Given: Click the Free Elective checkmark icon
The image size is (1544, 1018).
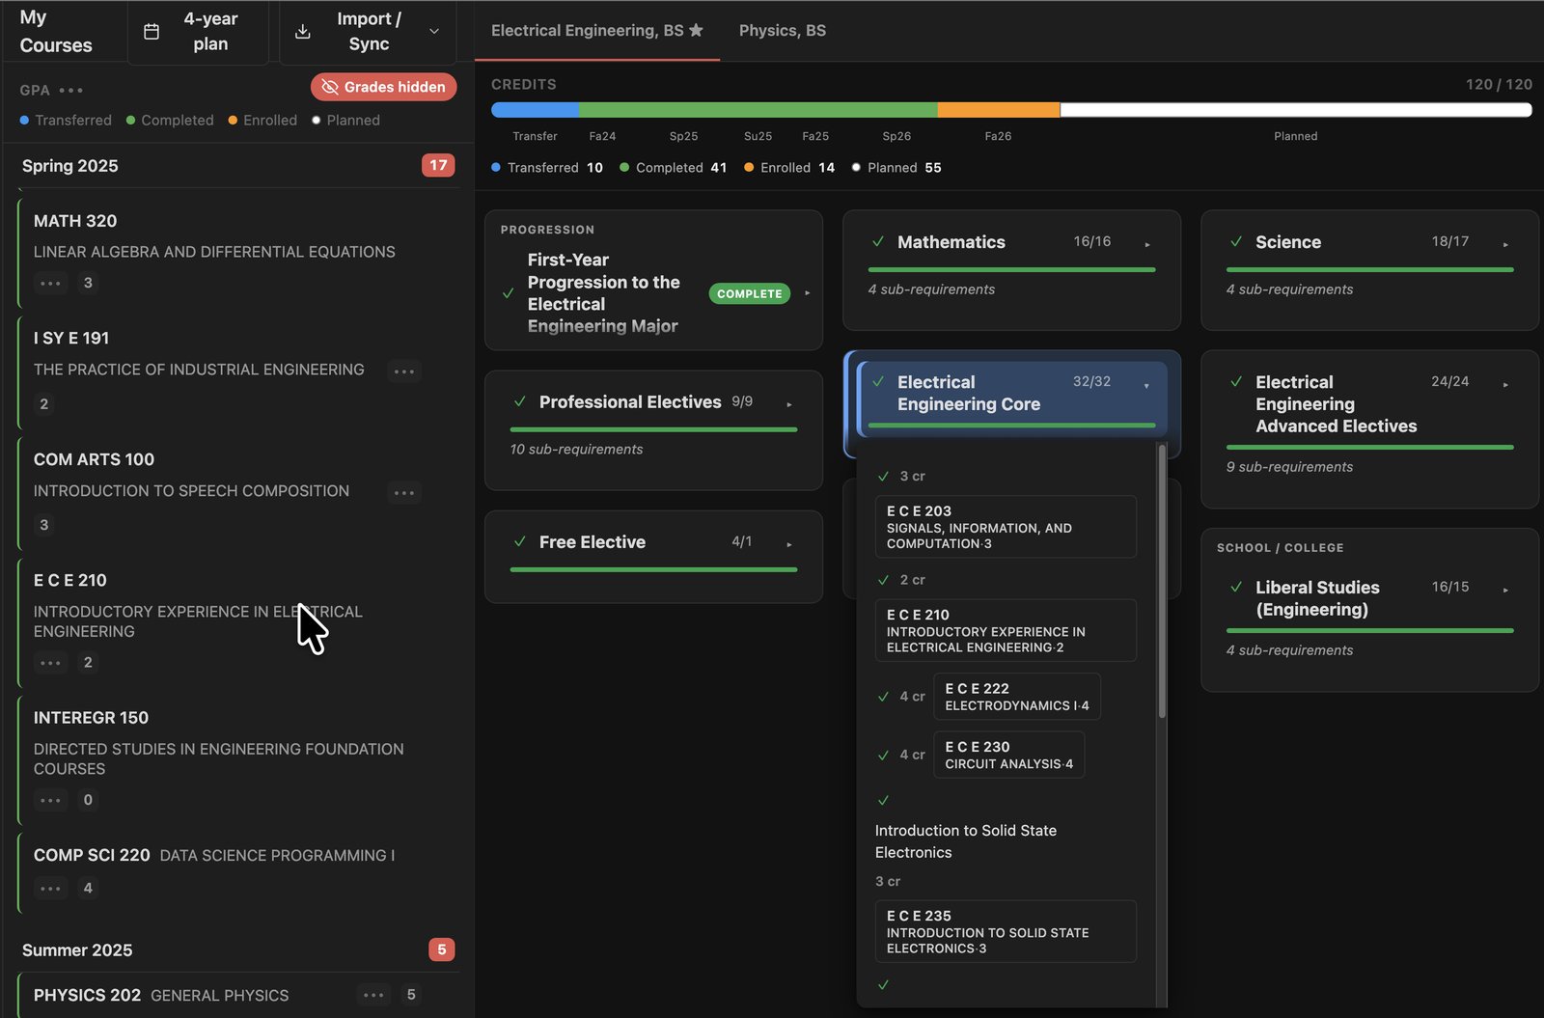Looking at the screenshot, I should click(x=520, y=541).
